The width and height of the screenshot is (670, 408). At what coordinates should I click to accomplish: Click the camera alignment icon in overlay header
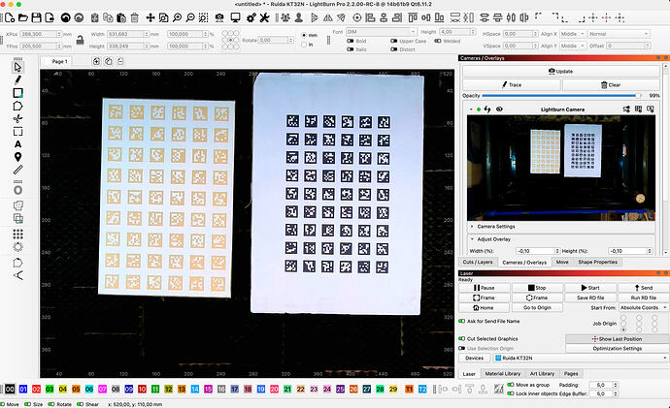pyautogui.click(x=650, y=110)
